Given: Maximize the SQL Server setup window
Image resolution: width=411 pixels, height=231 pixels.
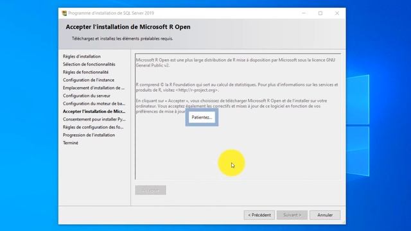Looking at the screenshot, I should (320, 13).
